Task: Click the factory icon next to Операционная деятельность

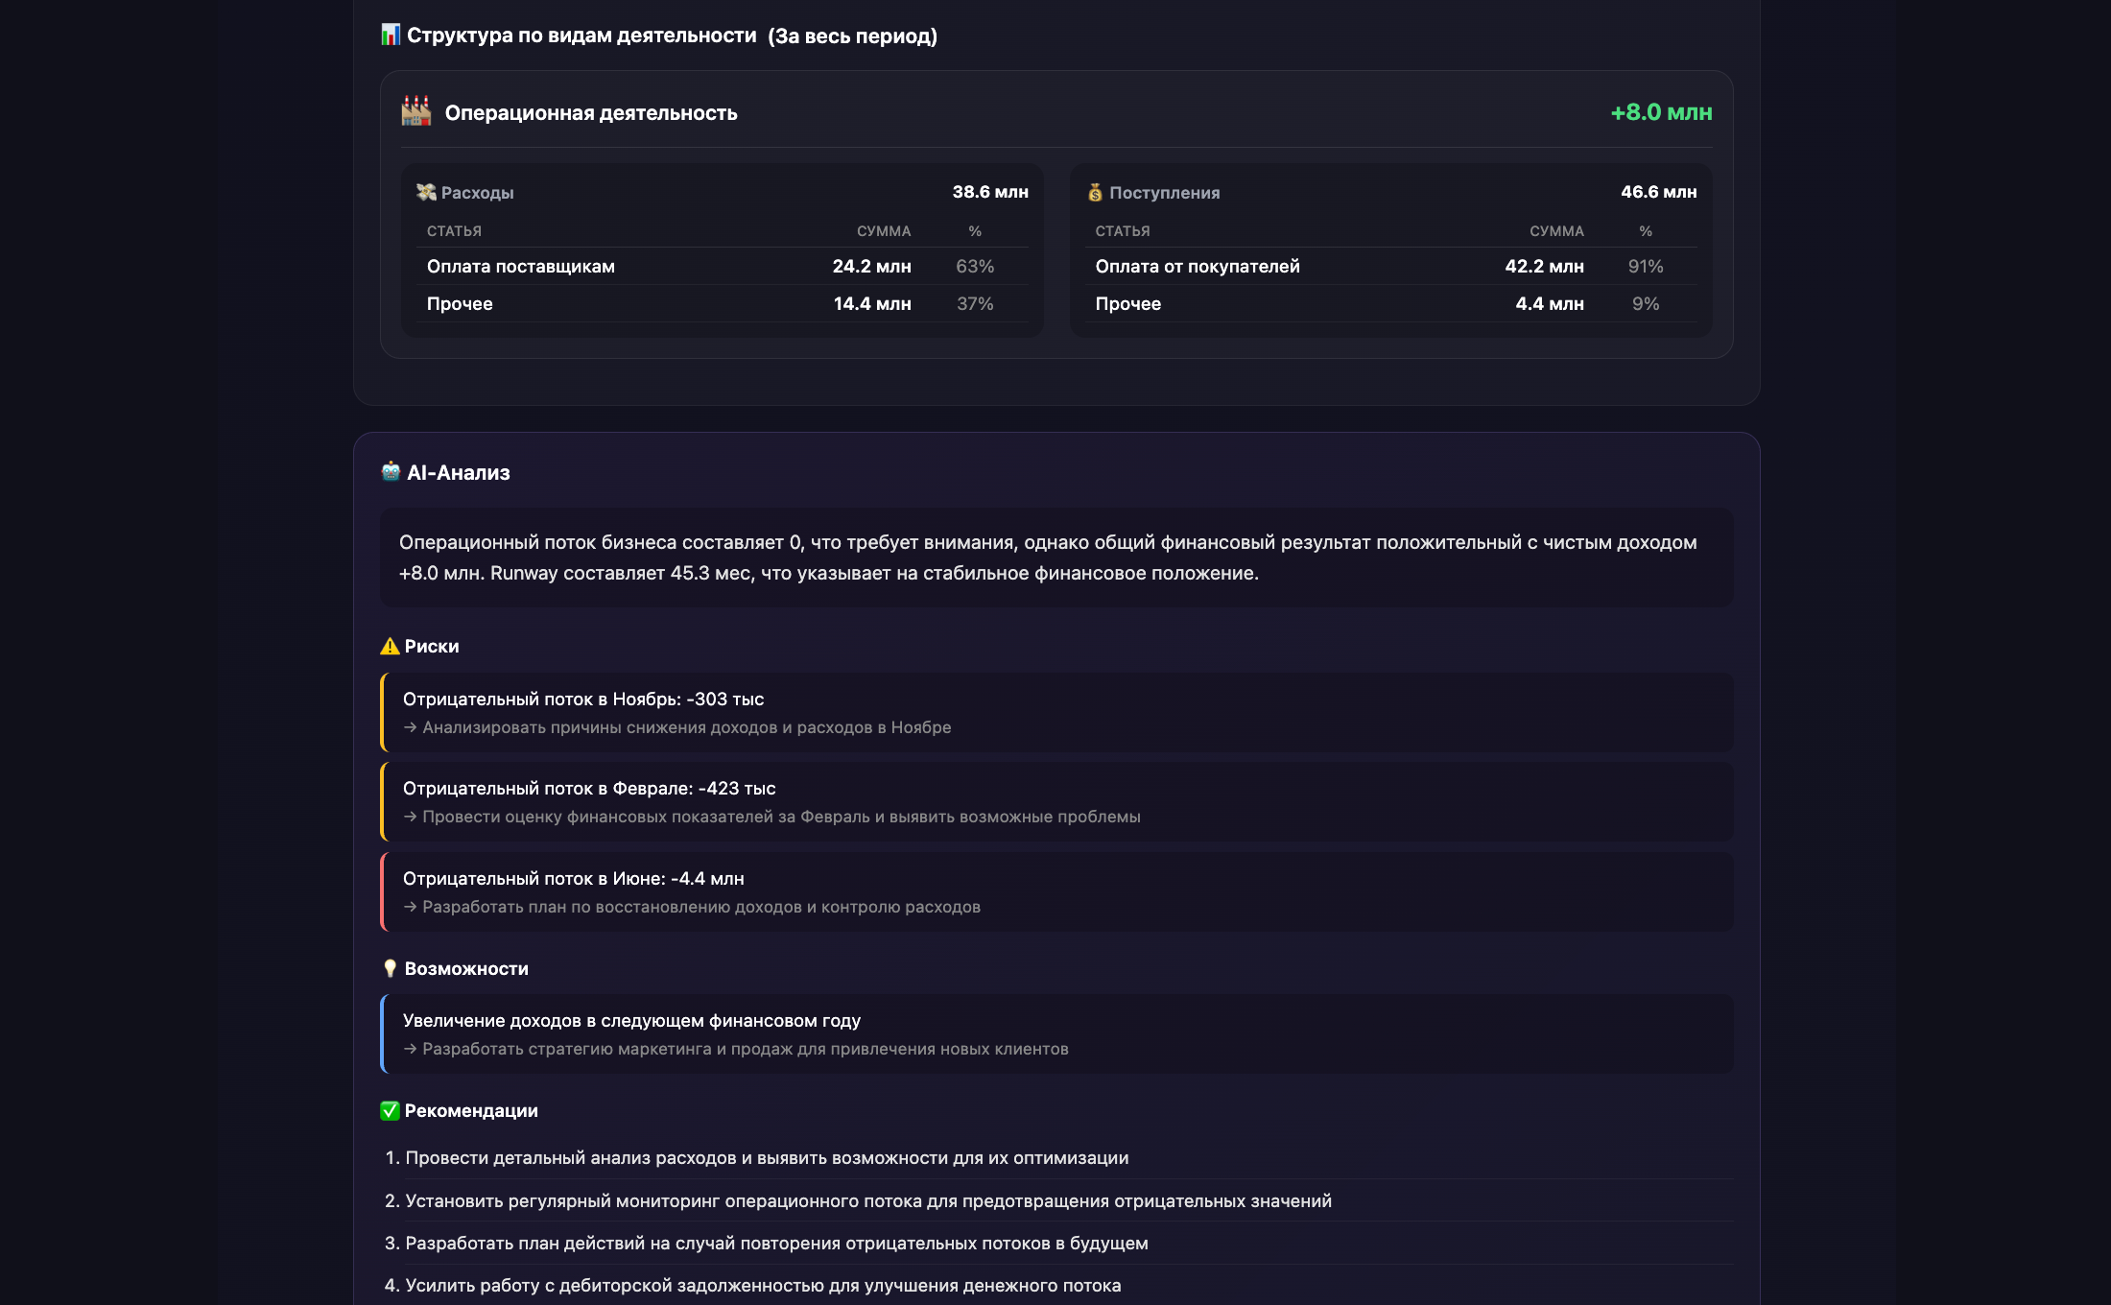Action: coord(416,112)
